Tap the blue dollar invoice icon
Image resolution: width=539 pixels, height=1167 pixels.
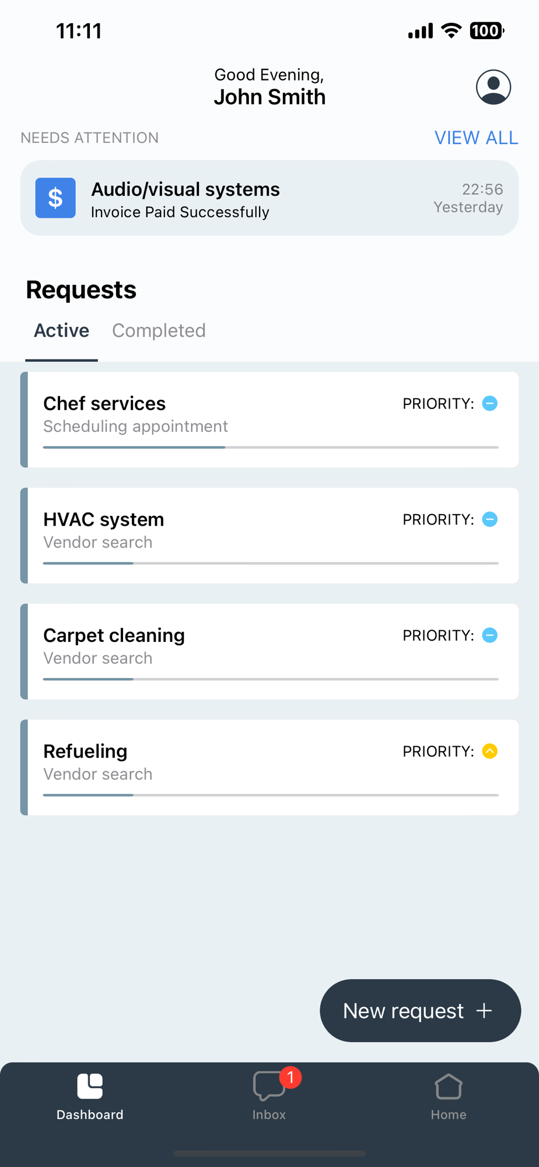point(55,198)
